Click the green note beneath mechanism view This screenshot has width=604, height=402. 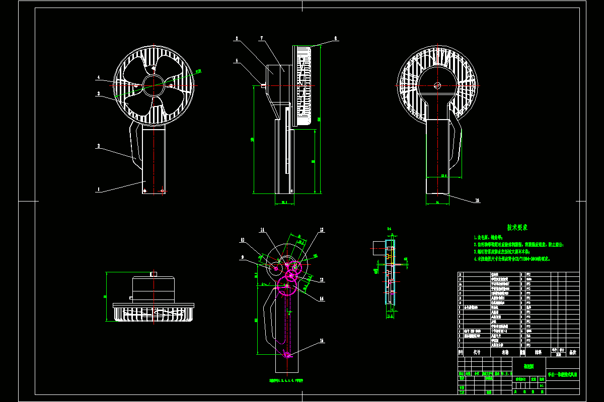click(287, 381)
